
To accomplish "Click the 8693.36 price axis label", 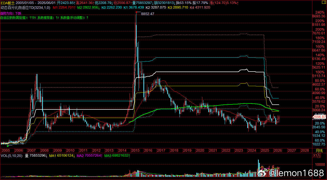I will pos(318,16).
